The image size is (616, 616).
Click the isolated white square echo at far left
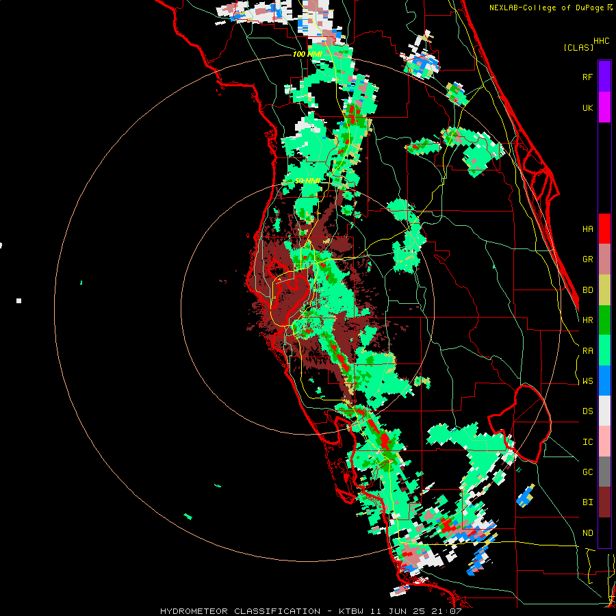point(18,301)
